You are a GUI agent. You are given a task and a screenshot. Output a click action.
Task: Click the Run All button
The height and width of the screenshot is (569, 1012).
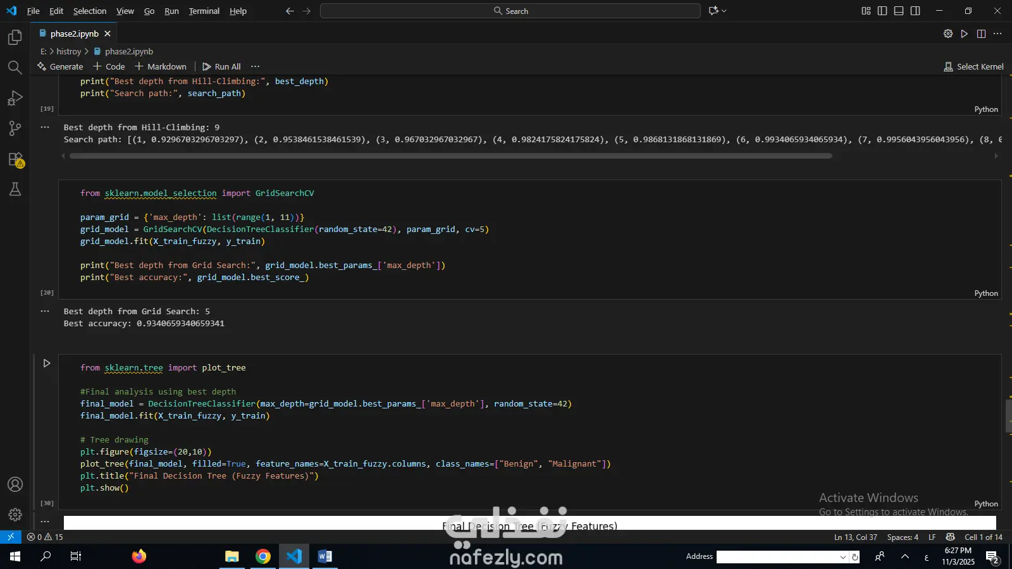pos(221,66)
